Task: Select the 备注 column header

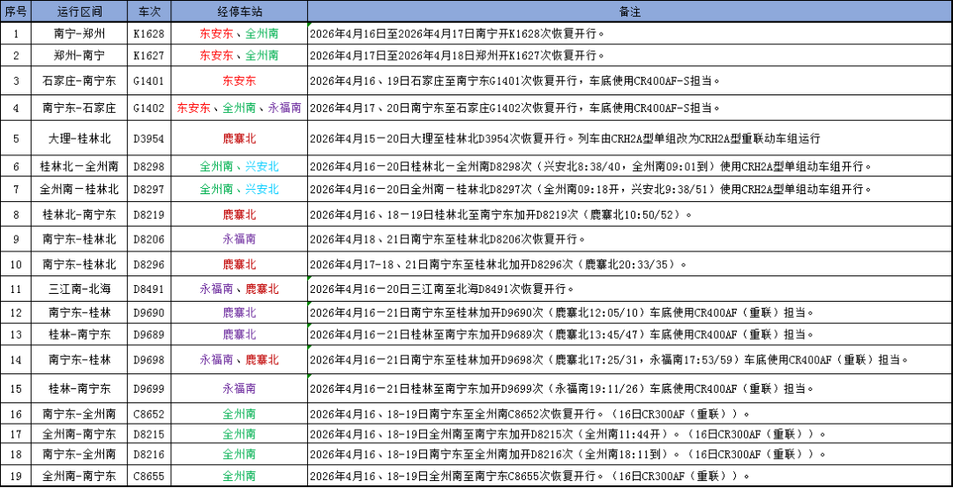Action: 629,11
